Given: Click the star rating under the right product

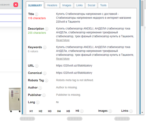Looking at the screenshot, I should coord(122,119).
